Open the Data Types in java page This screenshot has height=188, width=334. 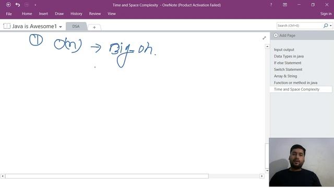click(289, 56)
